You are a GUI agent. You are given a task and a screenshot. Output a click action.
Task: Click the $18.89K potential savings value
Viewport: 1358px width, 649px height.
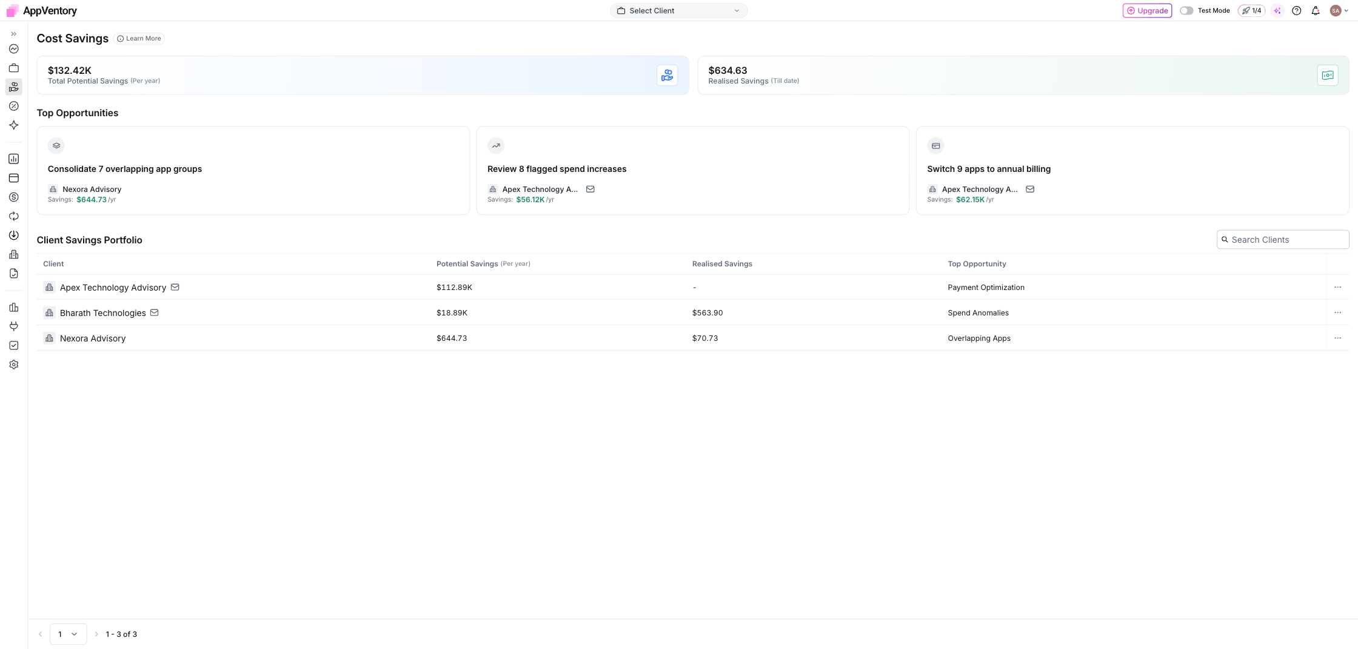coord(452,313)
